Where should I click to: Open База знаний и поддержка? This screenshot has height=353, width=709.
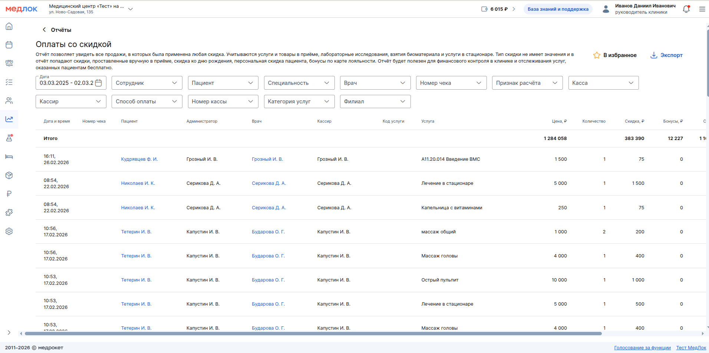[558, 9]
